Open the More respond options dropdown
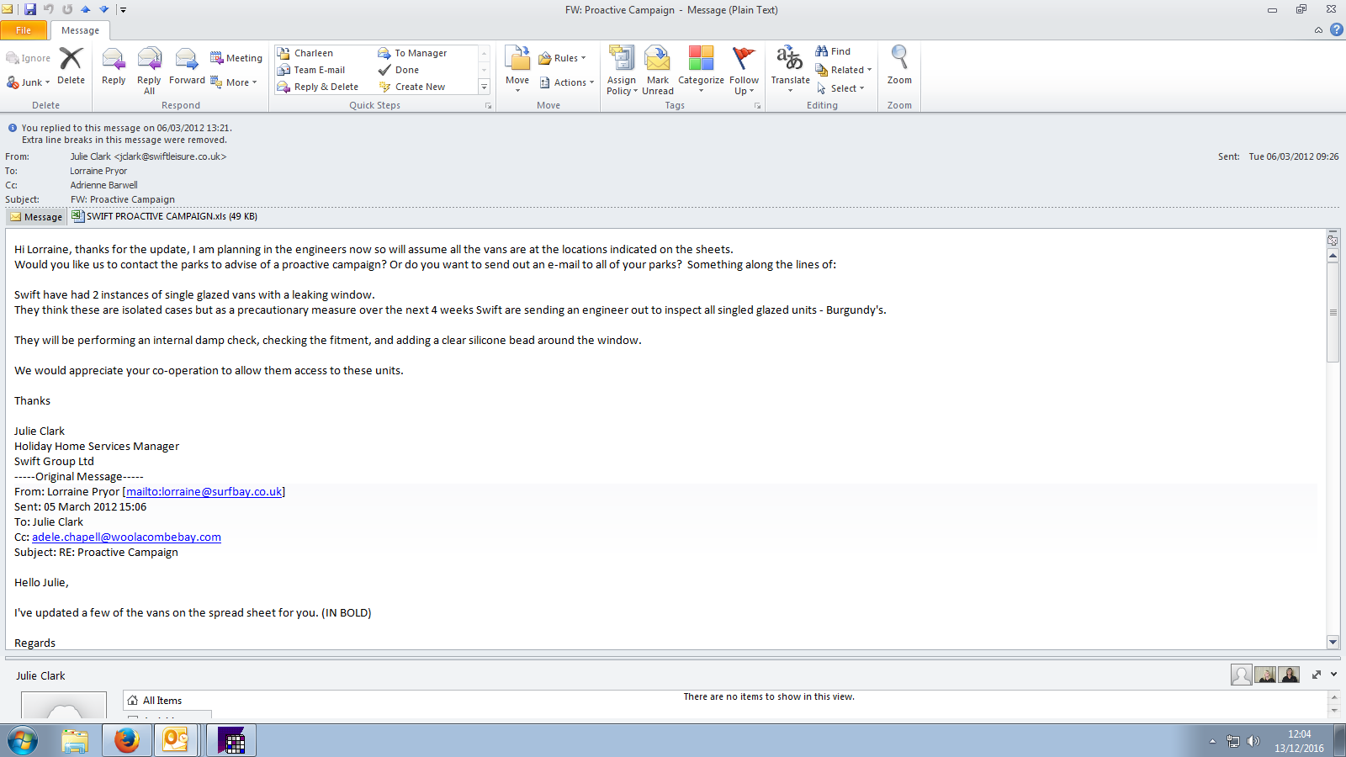1346x757 pixels. [234, 82]
